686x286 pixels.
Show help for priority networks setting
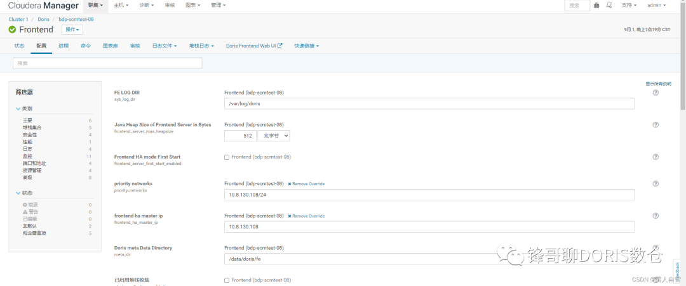[x=656, y=183]
